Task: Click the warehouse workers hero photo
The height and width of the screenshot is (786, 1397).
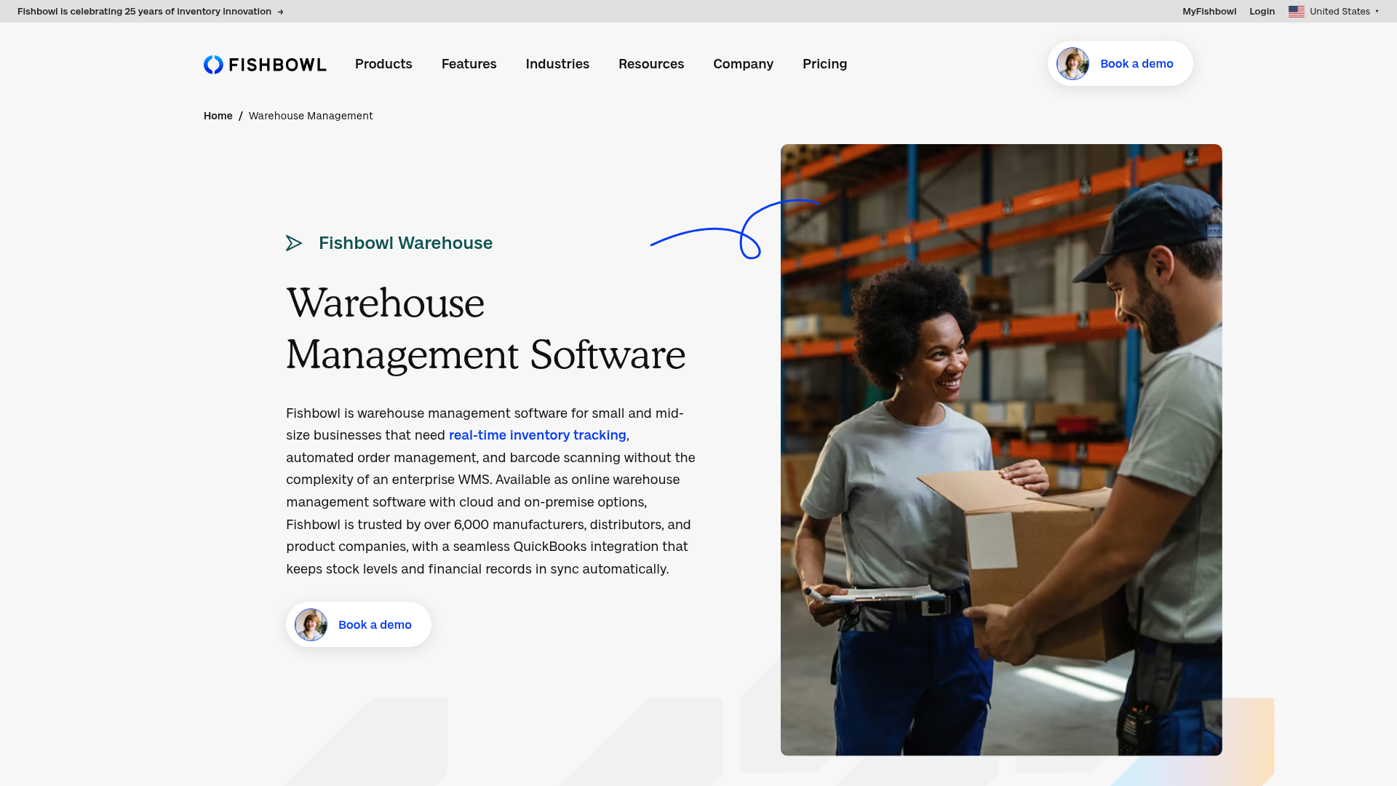Action: pos(1001,450)
